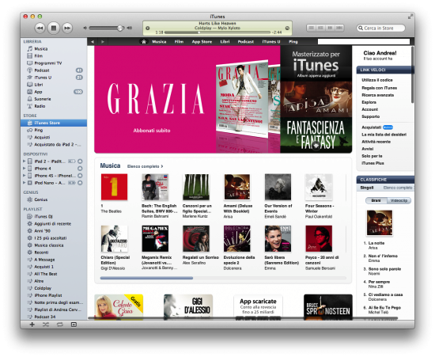Show the artwork viewer panel icon
Screen dimensions: 435x357
(x=74, y=325)
